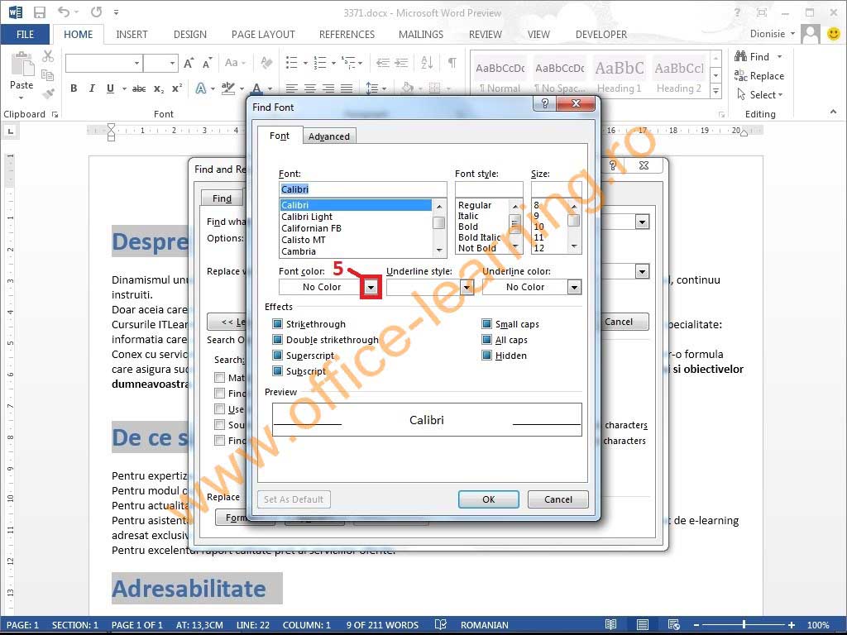
Task: Switch to the Advanced tab in Find Font
Action: tap(329, 136)
